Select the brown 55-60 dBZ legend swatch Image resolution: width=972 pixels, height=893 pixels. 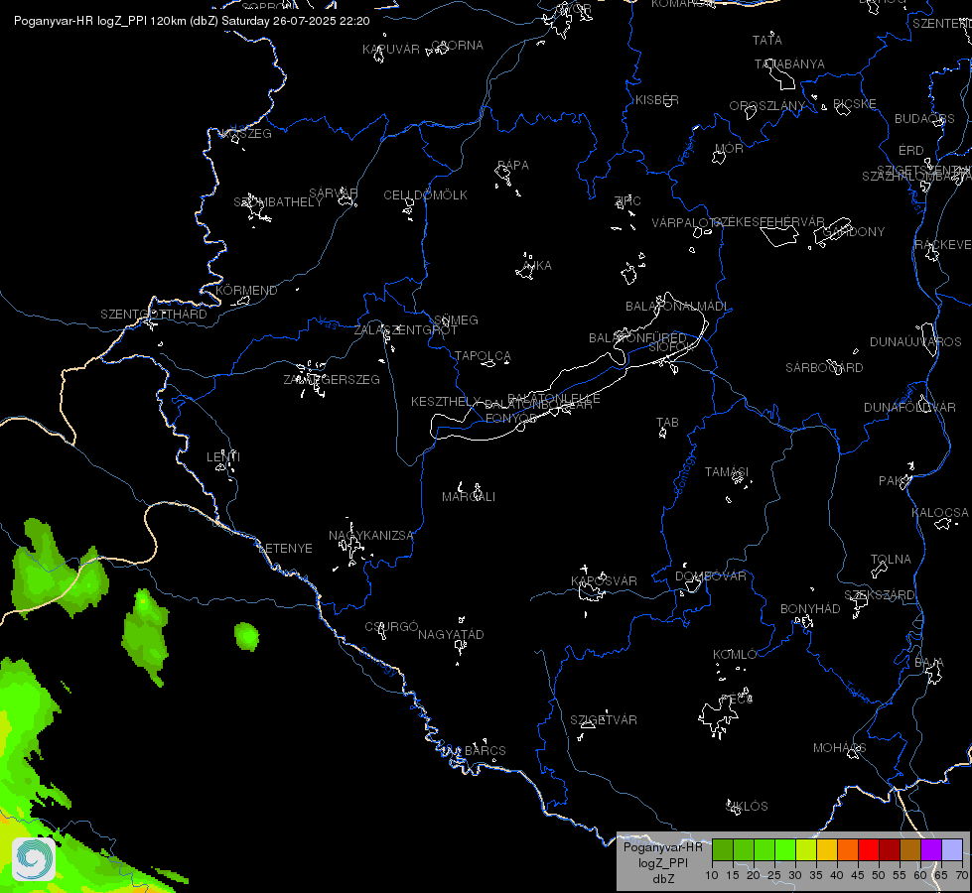[910, 849]
